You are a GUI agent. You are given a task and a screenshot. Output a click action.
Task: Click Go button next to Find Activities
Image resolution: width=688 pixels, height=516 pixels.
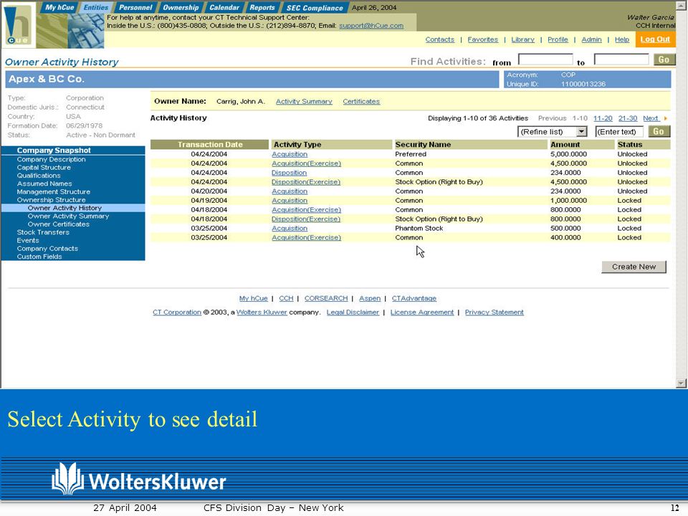(x=664, y=59)
